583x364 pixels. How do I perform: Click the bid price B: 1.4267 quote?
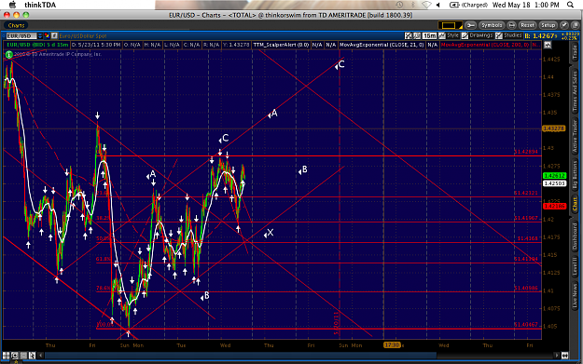coord(541,36)
